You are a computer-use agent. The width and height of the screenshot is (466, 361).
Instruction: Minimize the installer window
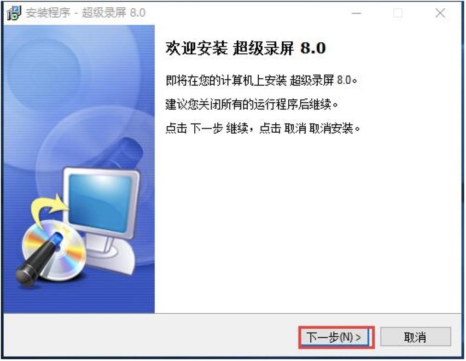point(356,13)
